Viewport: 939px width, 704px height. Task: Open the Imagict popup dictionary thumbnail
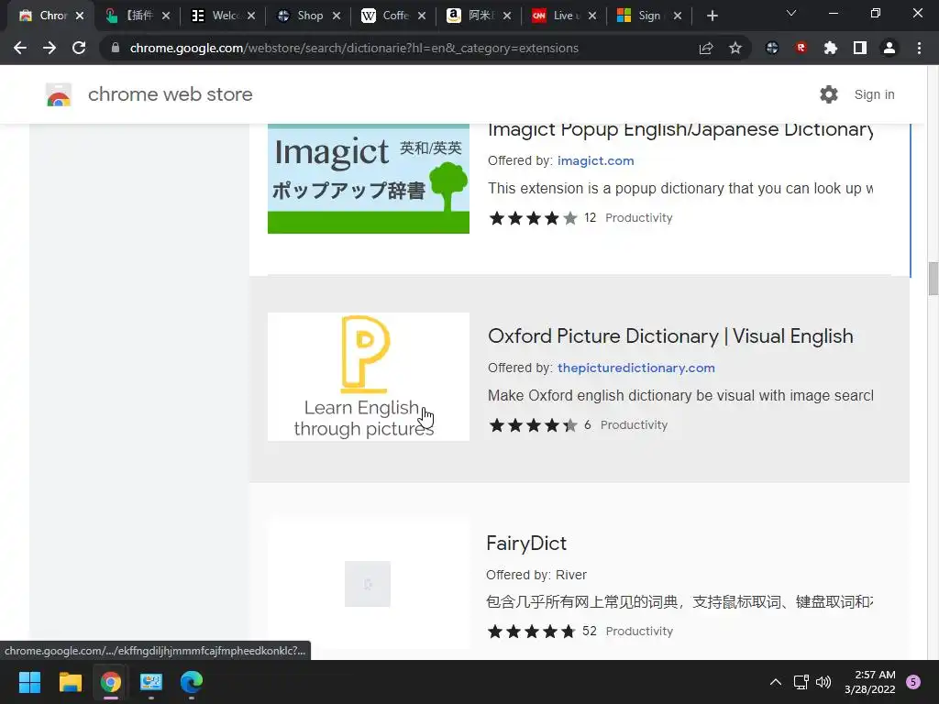[369, 179]
